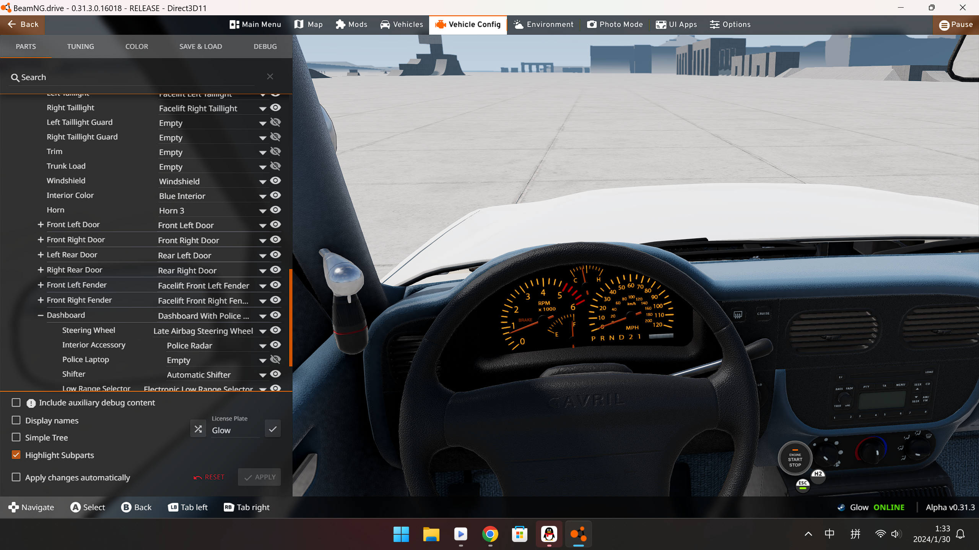Toggle visibility of Dashboard part

tap(275, 315)
